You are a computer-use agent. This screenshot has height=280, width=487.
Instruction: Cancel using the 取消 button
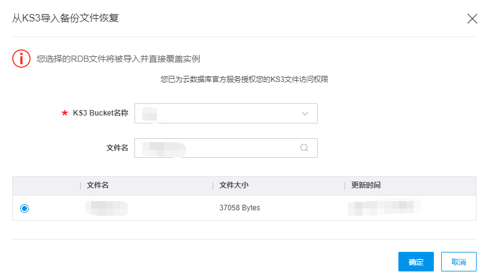[458, 262]
